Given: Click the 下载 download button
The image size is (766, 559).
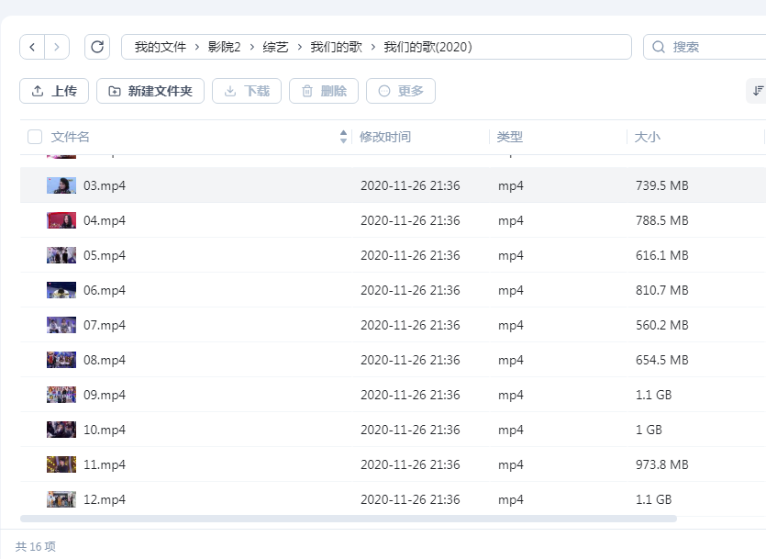Looking at the screenshot, I should pyautogui.click(x=246, y=91).
